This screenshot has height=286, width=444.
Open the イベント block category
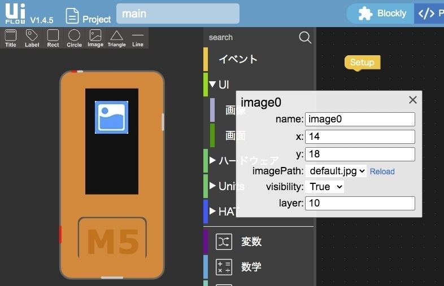238,59
